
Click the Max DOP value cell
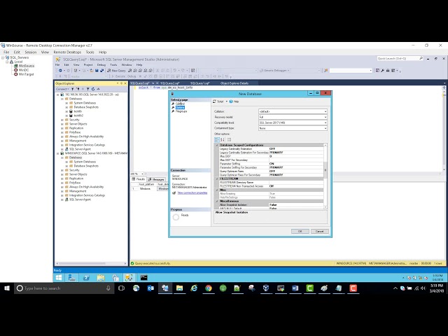296,156
